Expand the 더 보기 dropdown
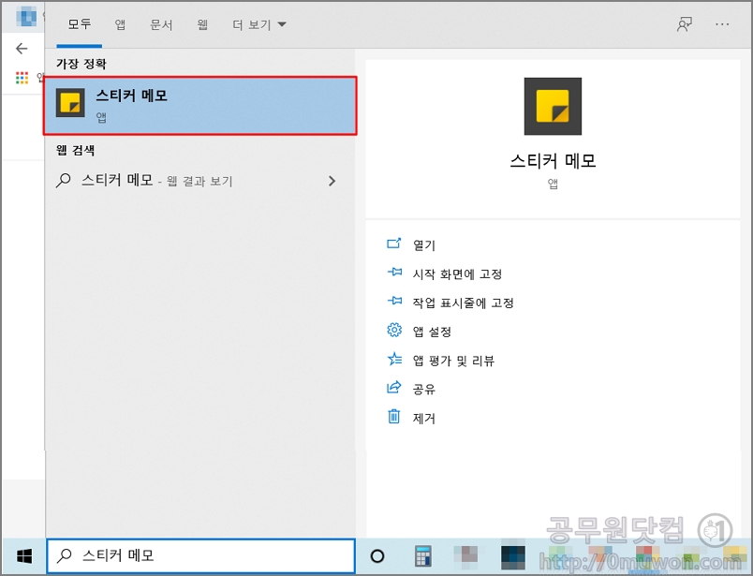The image size is (753, 576). pyautogui.click(x=258, y=24)
